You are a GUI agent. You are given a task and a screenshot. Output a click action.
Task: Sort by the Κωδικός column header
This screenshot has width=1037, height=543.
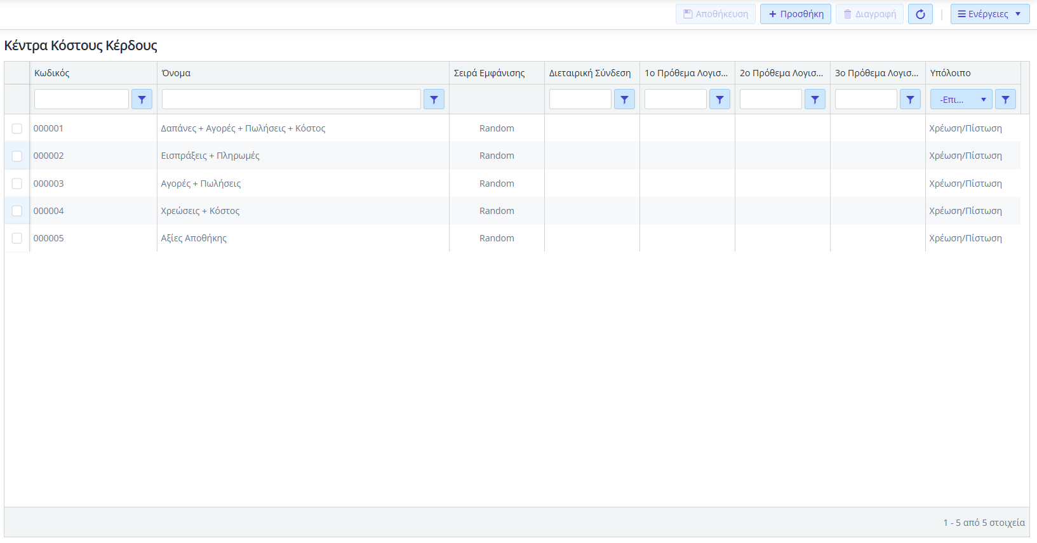click(x=52, y=73)
